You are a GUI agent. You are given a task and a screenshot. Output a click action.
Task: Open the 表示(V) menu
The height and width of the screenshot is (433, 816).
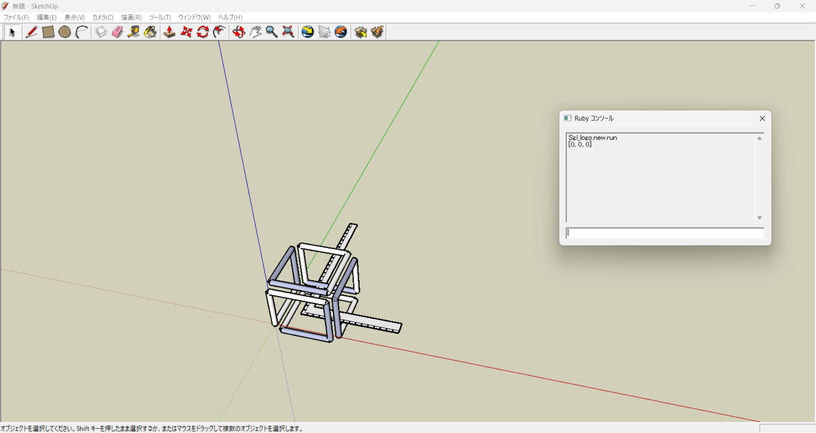[x=74, y=17]
